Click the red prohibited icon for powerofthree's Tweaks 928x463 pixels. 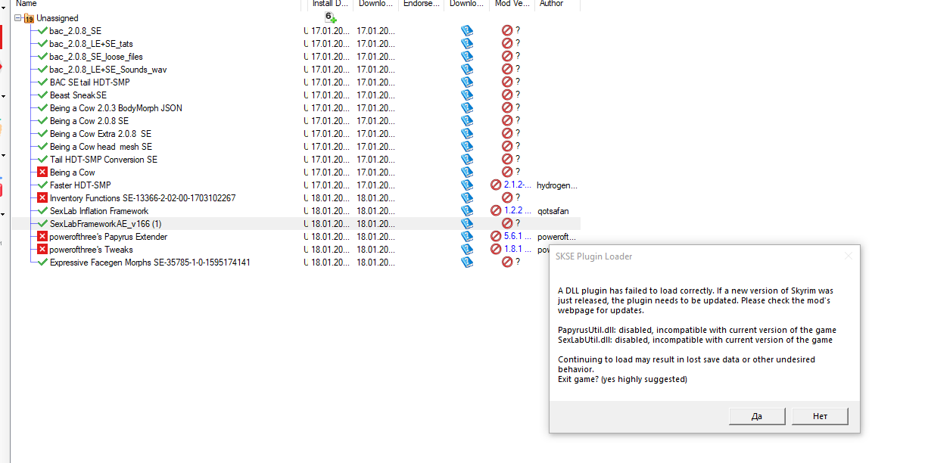[x=496, y=250]
